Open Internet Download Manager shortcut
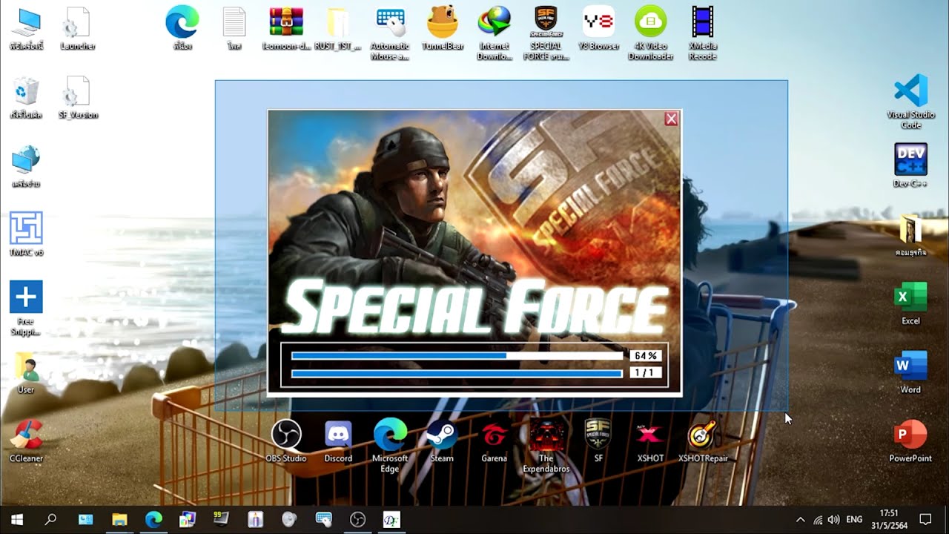The height and width of the screenshot is (534, 949). tap(495, 33)
